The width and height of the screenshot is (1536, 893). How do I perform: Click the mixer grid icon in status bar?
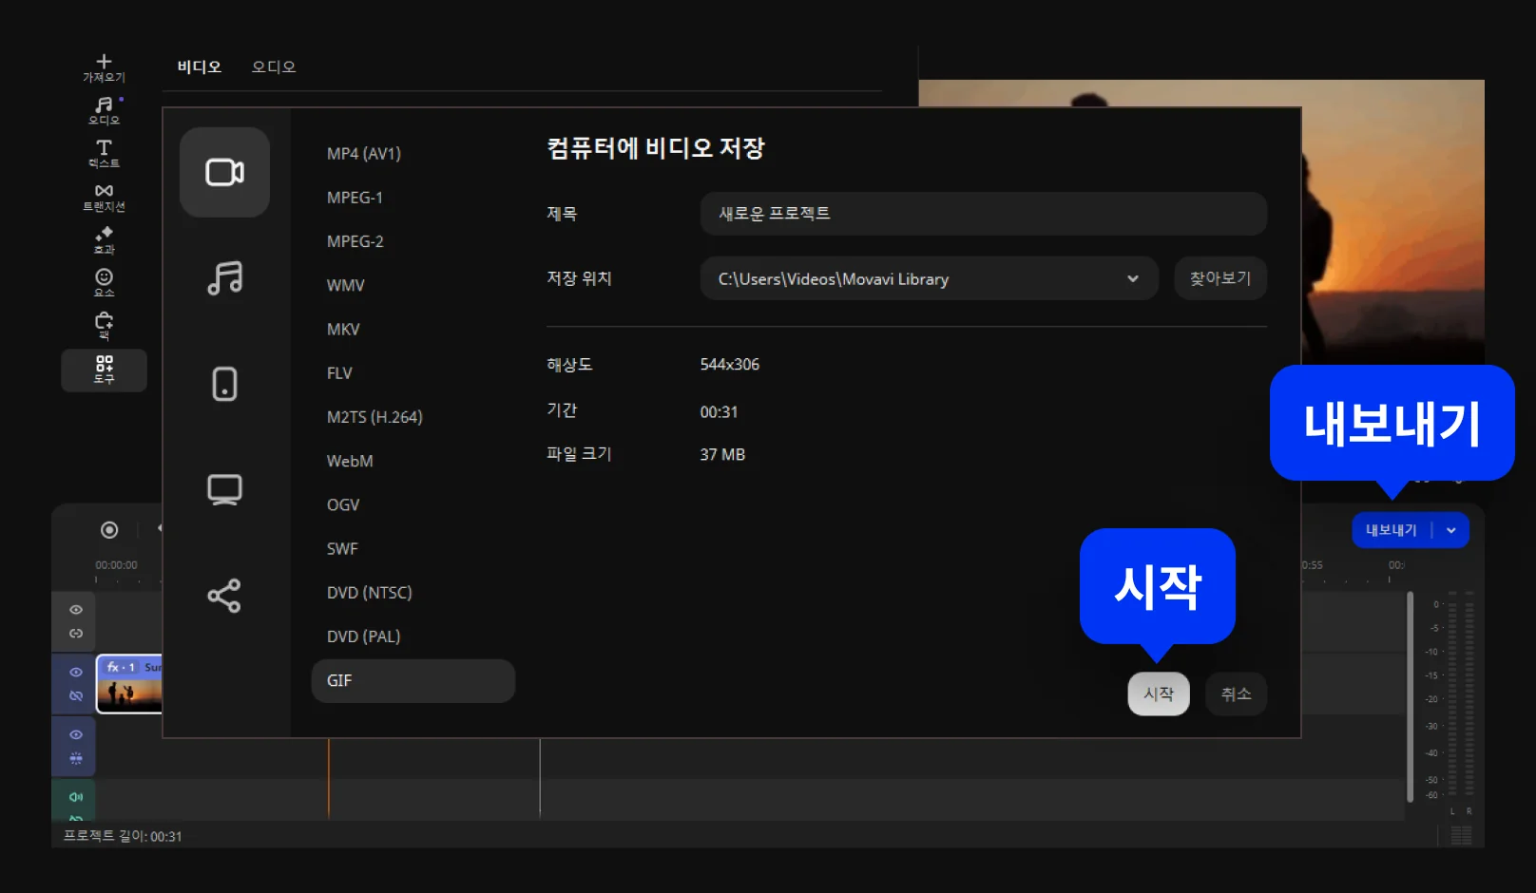1461,835
